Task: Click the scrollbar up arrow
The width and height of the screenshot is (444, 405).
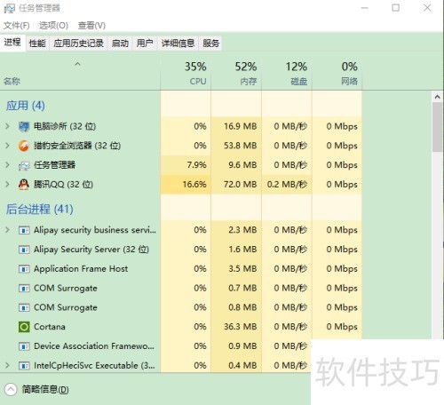Action: pos(438,97)
